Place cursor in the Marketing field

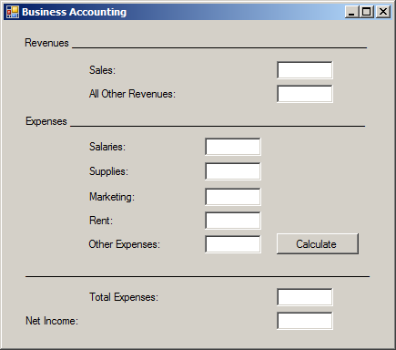click(x=233, y=197)
